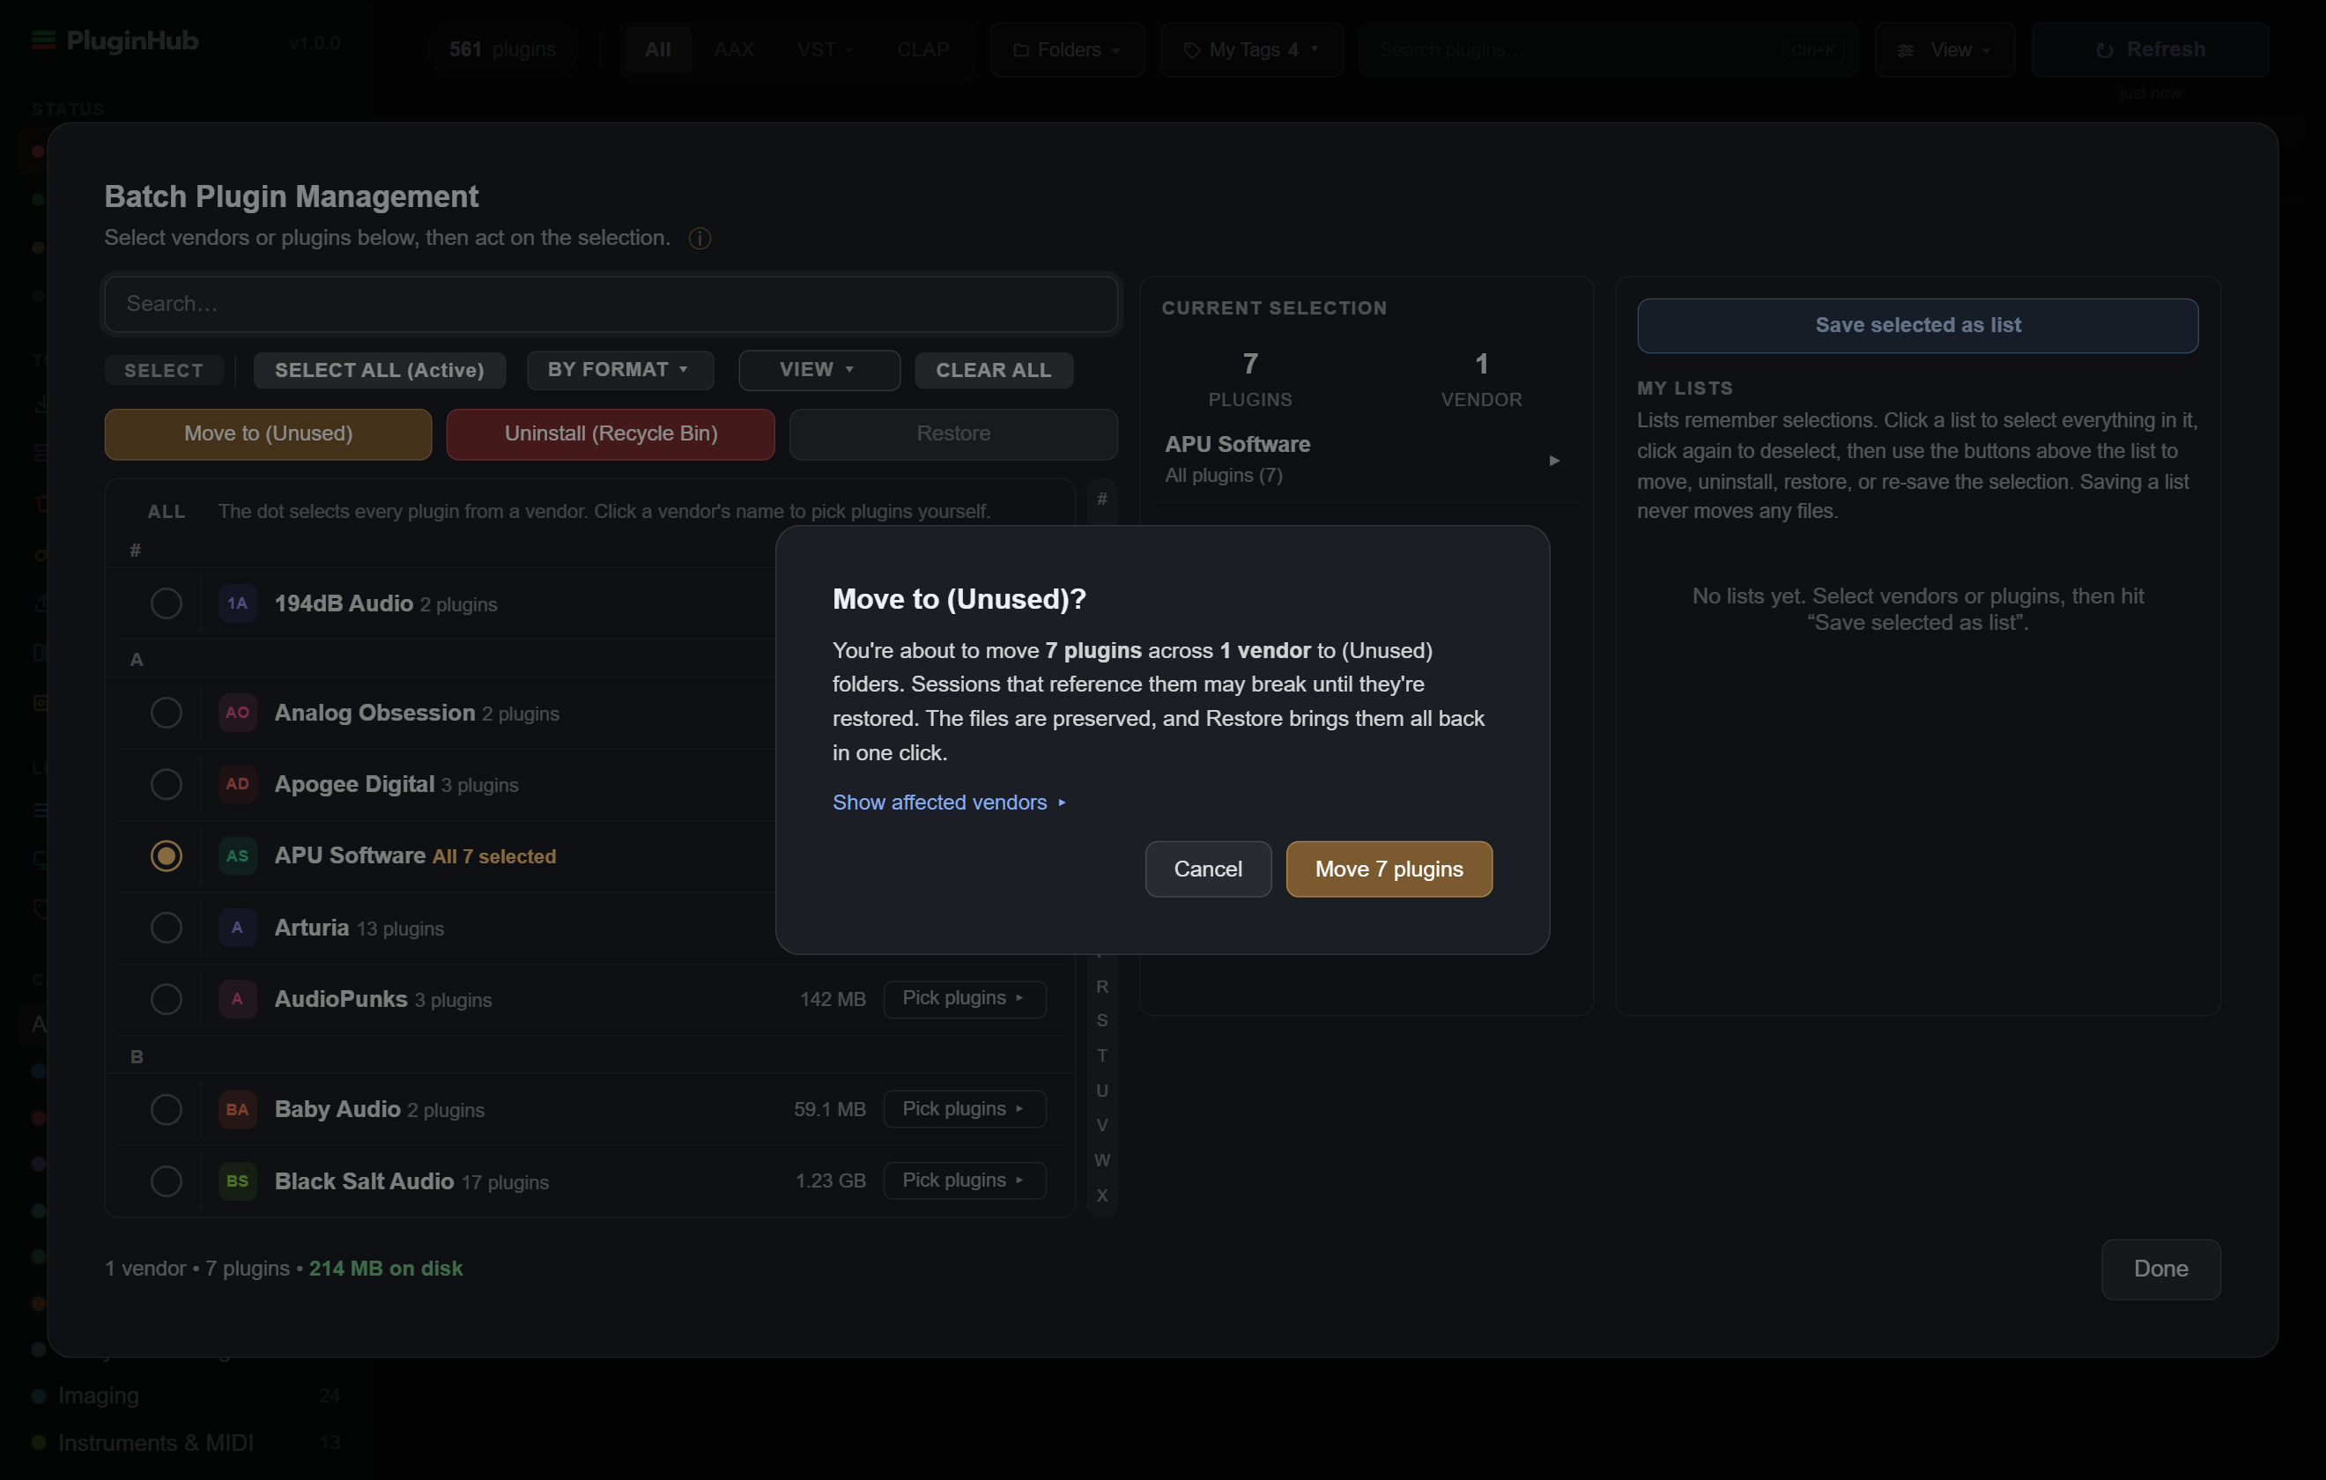Open Pick plugins for AudioPunks
This screenshot has height=1480, width=2326.
click(x=964, y=998)
